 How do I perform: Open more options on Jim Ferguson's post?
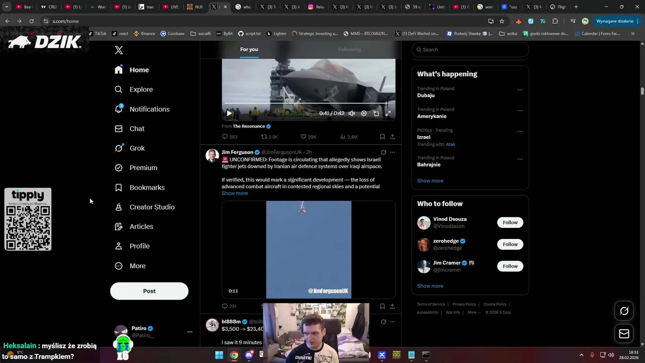pos(393,152)
